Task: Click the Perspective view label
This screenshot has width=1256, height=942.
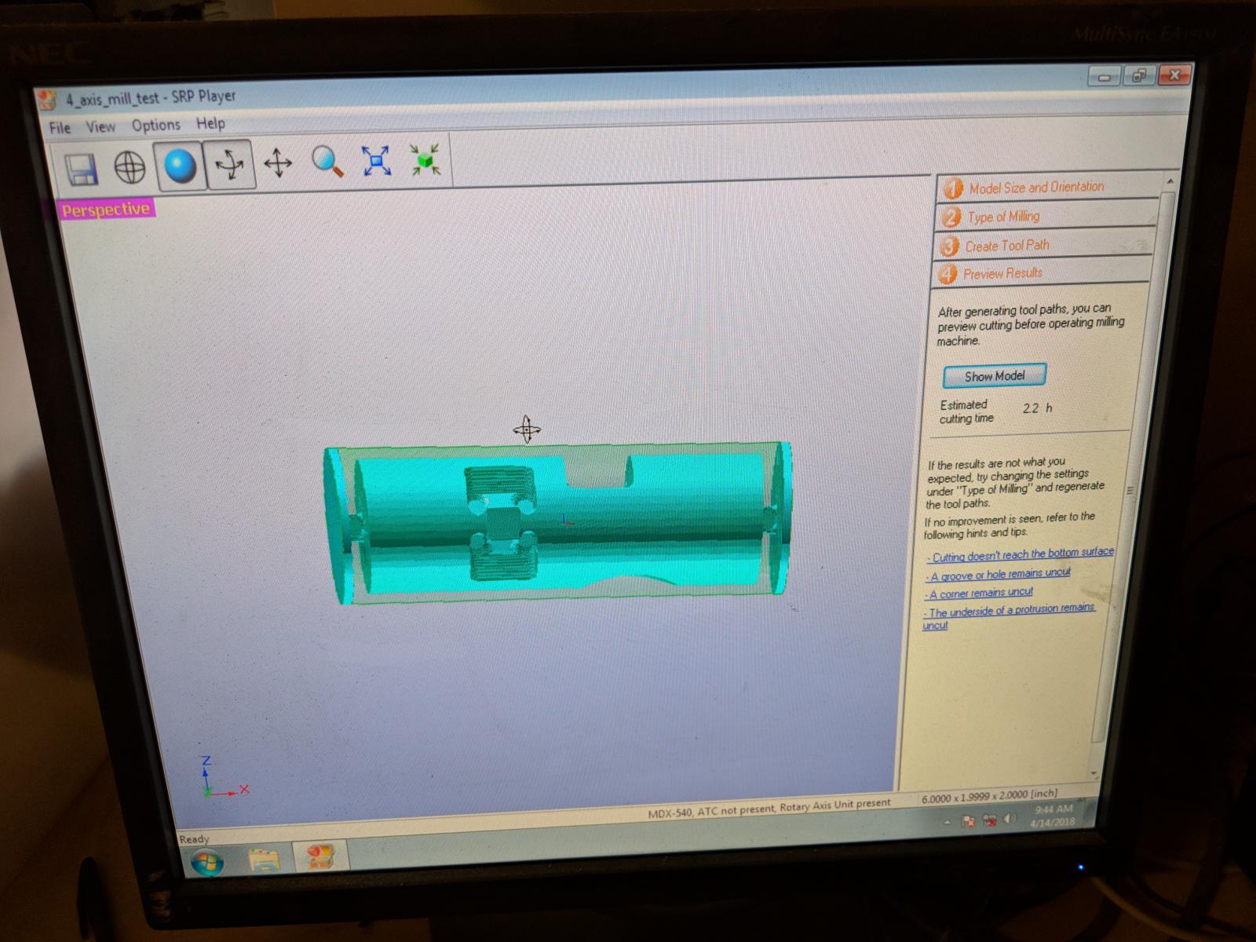Action: (x=106, y=210)
